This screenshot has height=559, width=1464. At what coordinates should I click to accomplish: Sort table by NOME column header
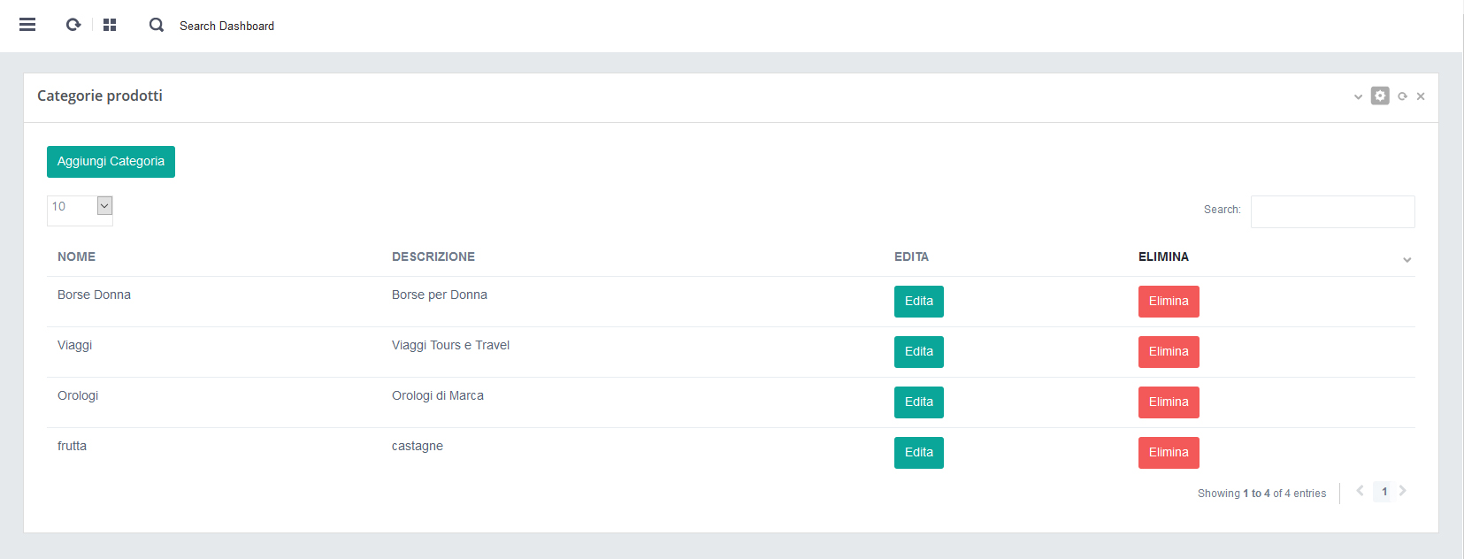[x=77, y=257]
